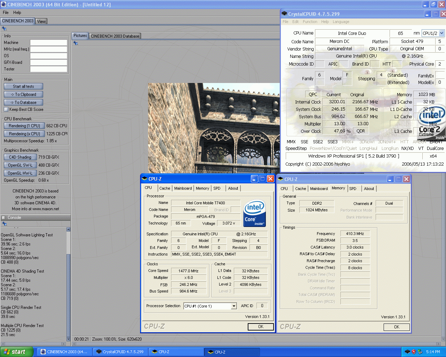Click the To Database button
This screenshot has height=357, width=446.
(x=23, y=102)
